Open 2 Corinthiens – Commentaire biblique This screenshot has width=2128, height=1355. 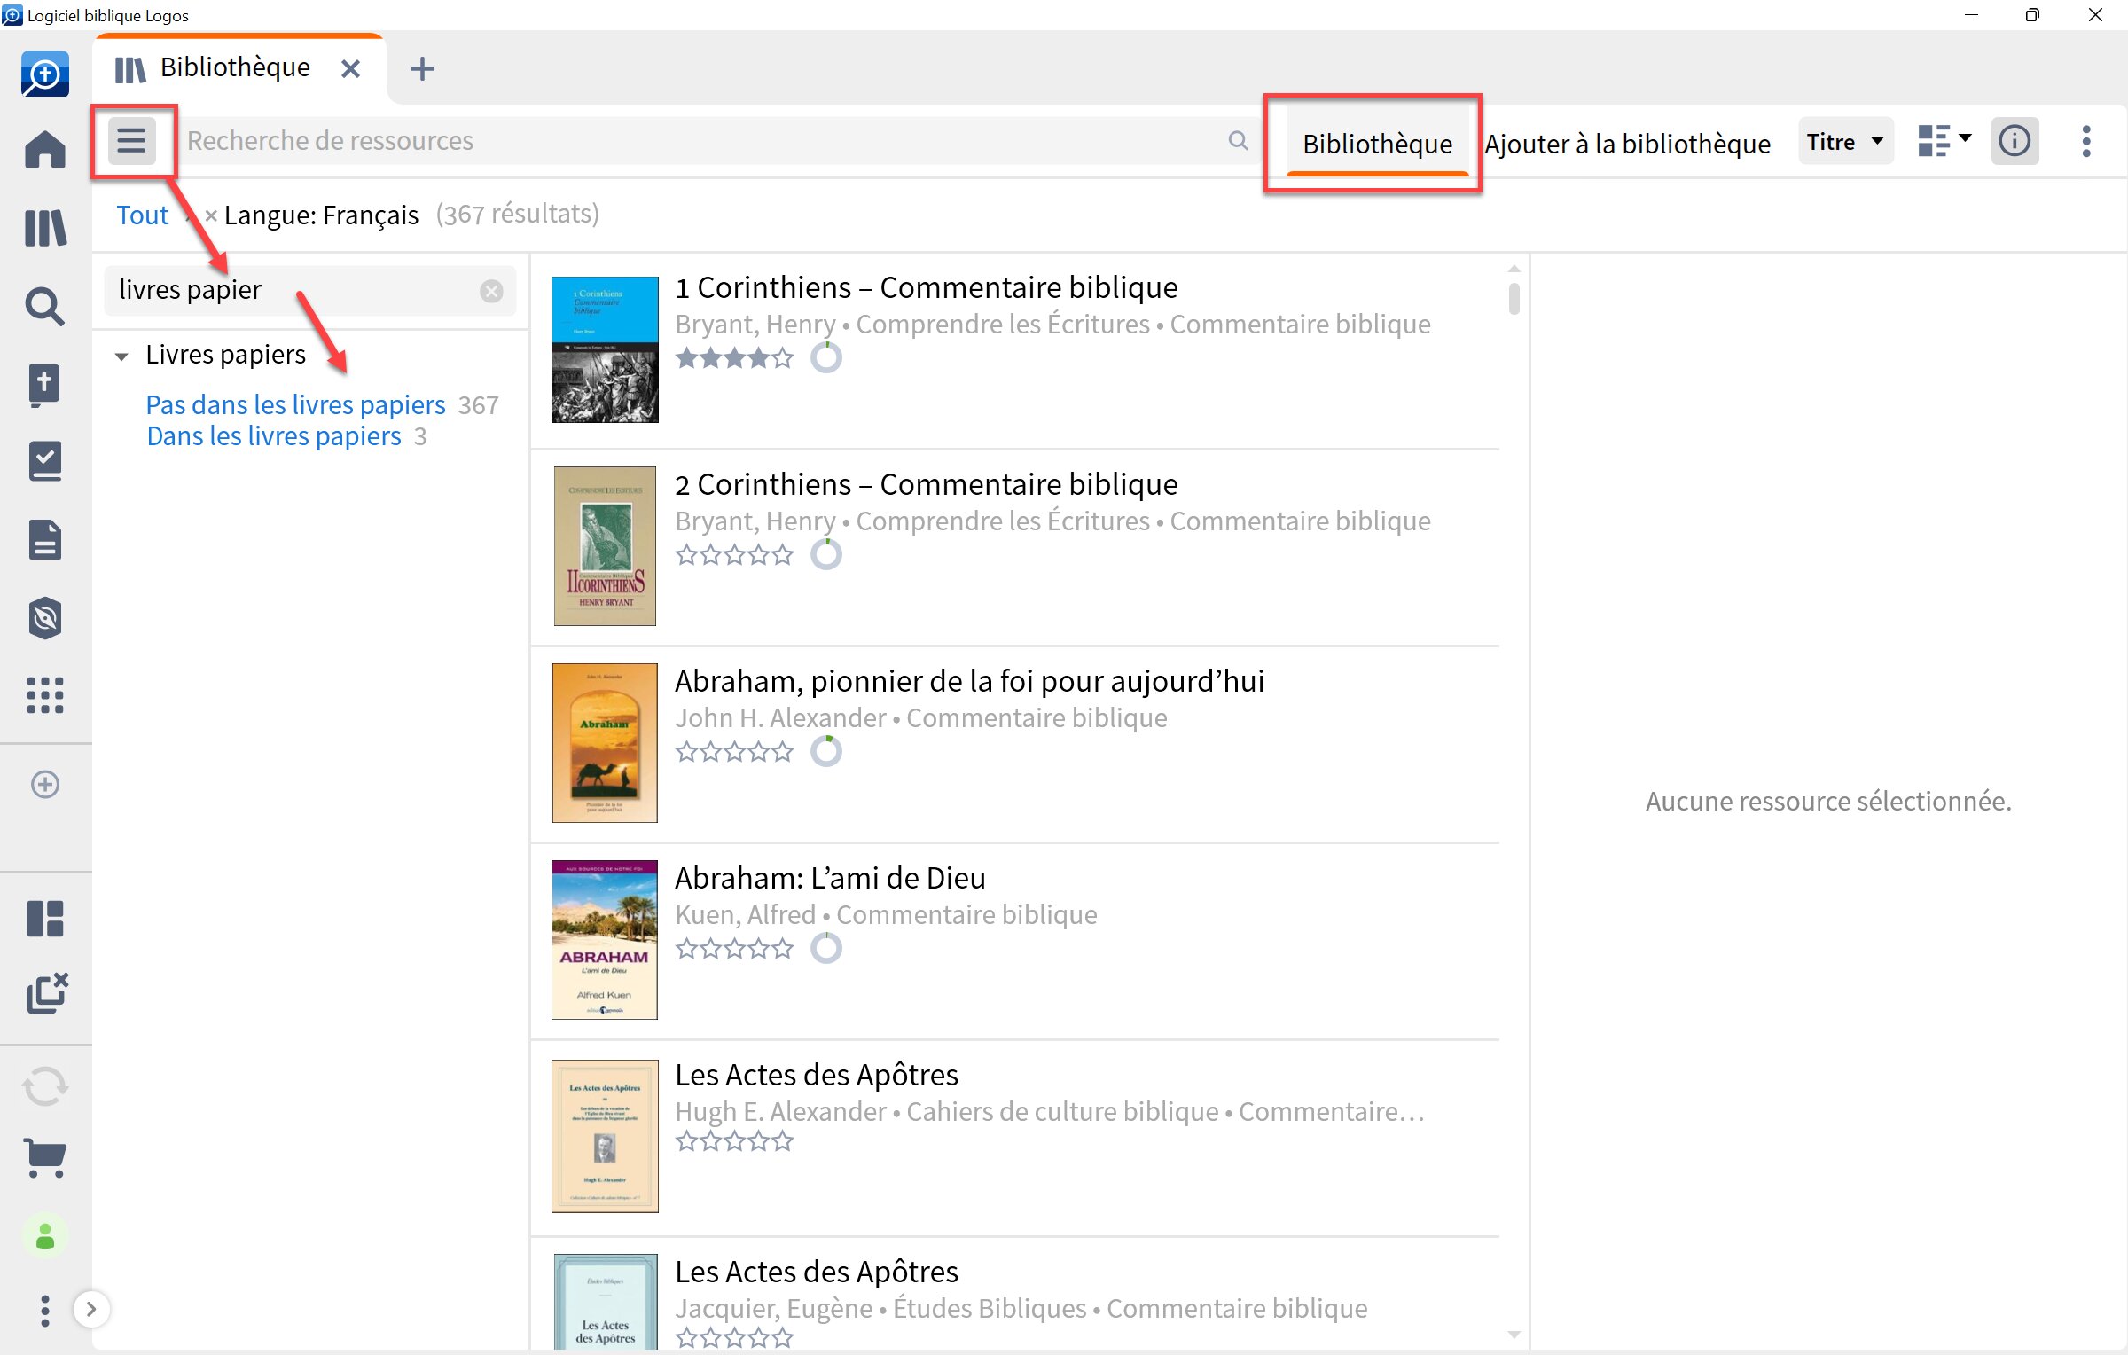(926, 484)
